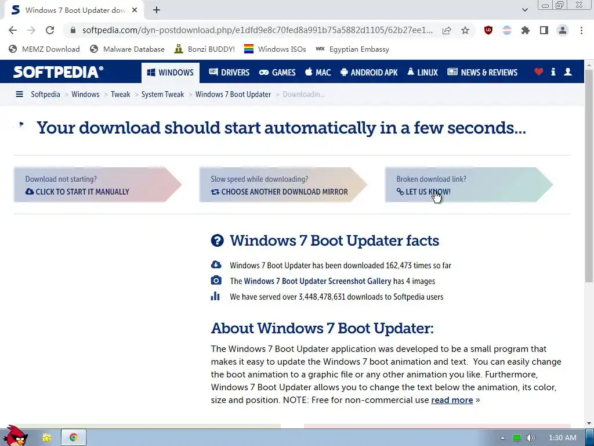The width and height of the screenshot is (594, 446).
Task: Open the uBlock Origin extension
Action: click(x=488, y=30)
